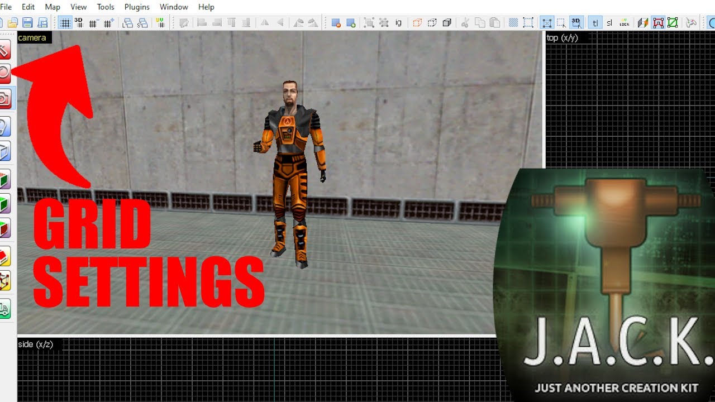The height and width of the screenshot is (402, 715).
Task: Open the Map menu
Action: tap(53, 7)
